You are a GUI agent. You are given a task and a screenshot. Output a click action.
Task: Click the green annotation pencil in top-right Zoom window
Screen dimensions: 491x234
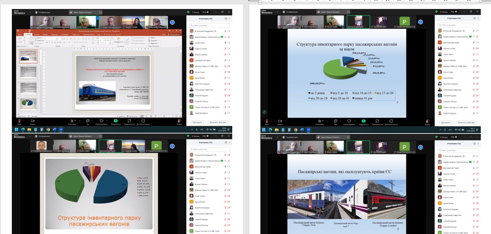264,112
